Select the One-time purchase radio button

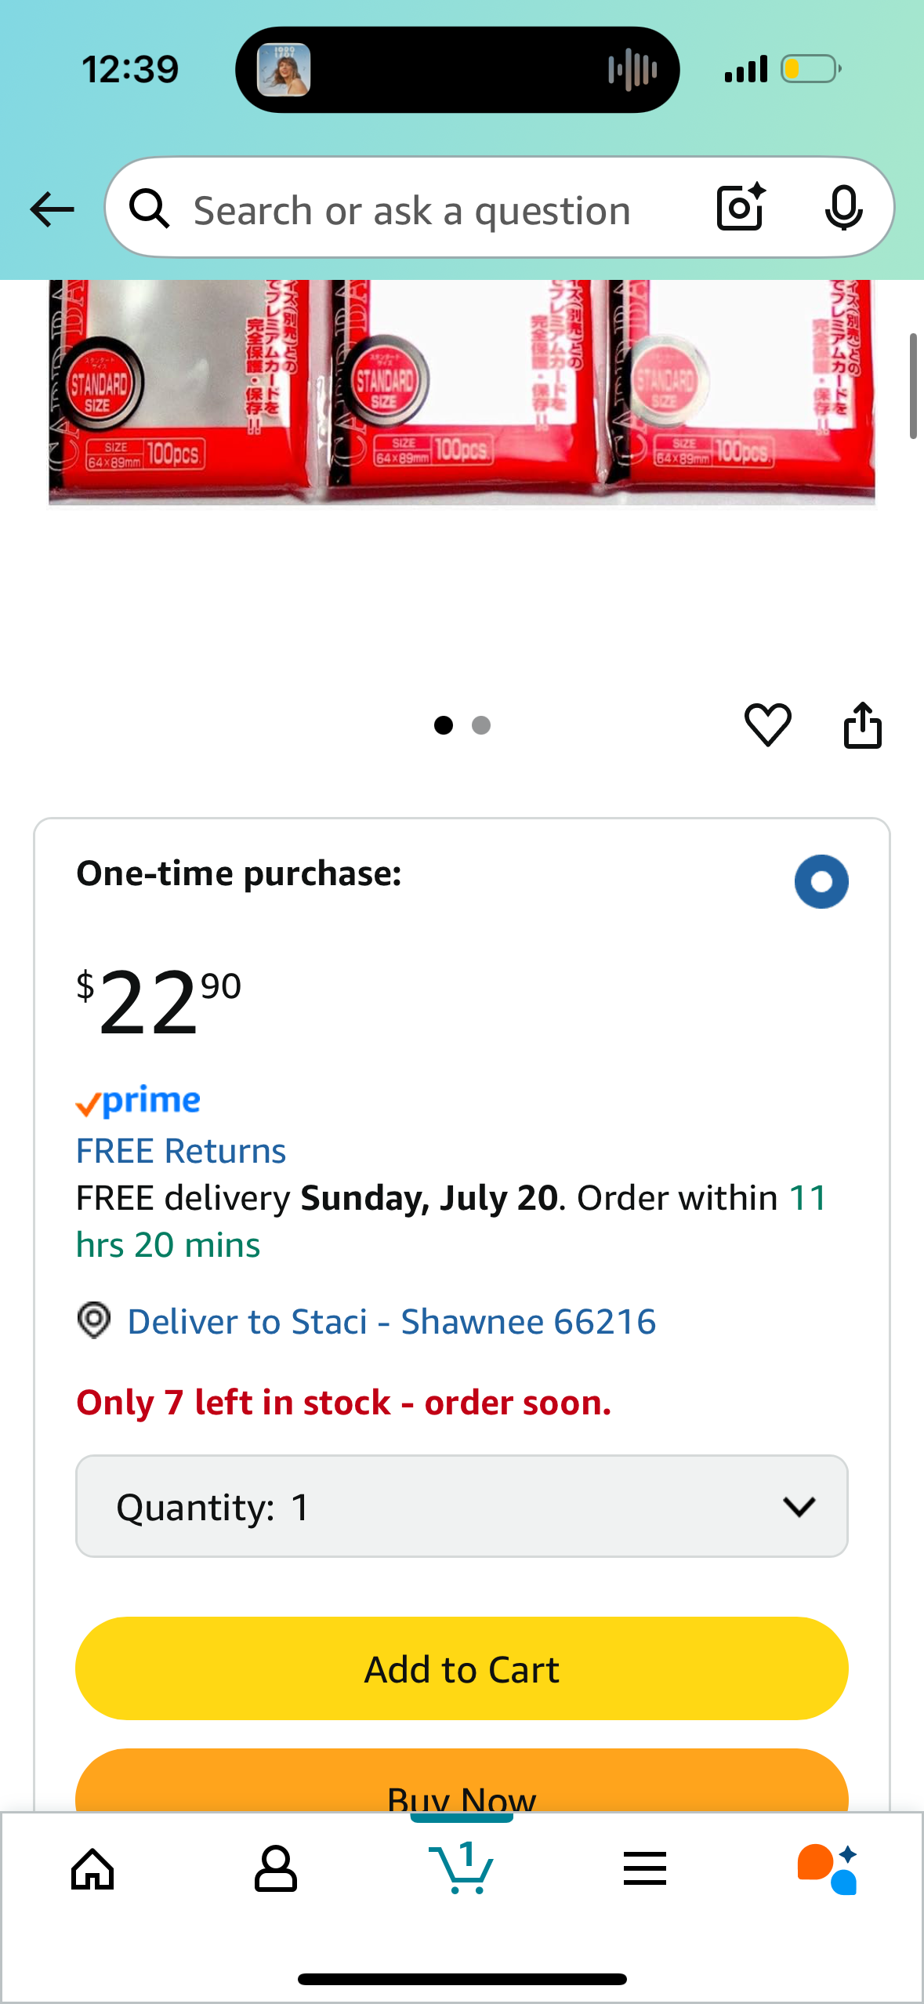pyautogui.click(x=821, y=881)
